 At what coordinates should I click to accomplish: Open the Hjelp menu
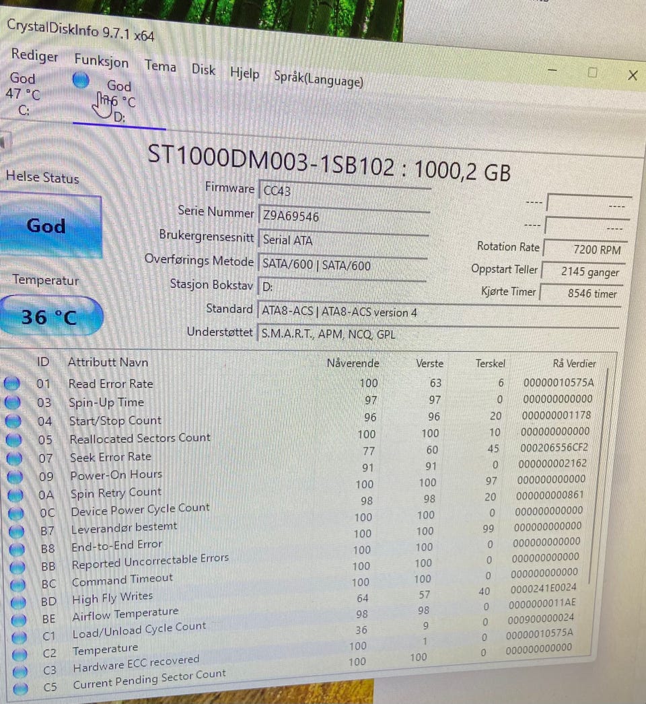[x=245, y=73]
